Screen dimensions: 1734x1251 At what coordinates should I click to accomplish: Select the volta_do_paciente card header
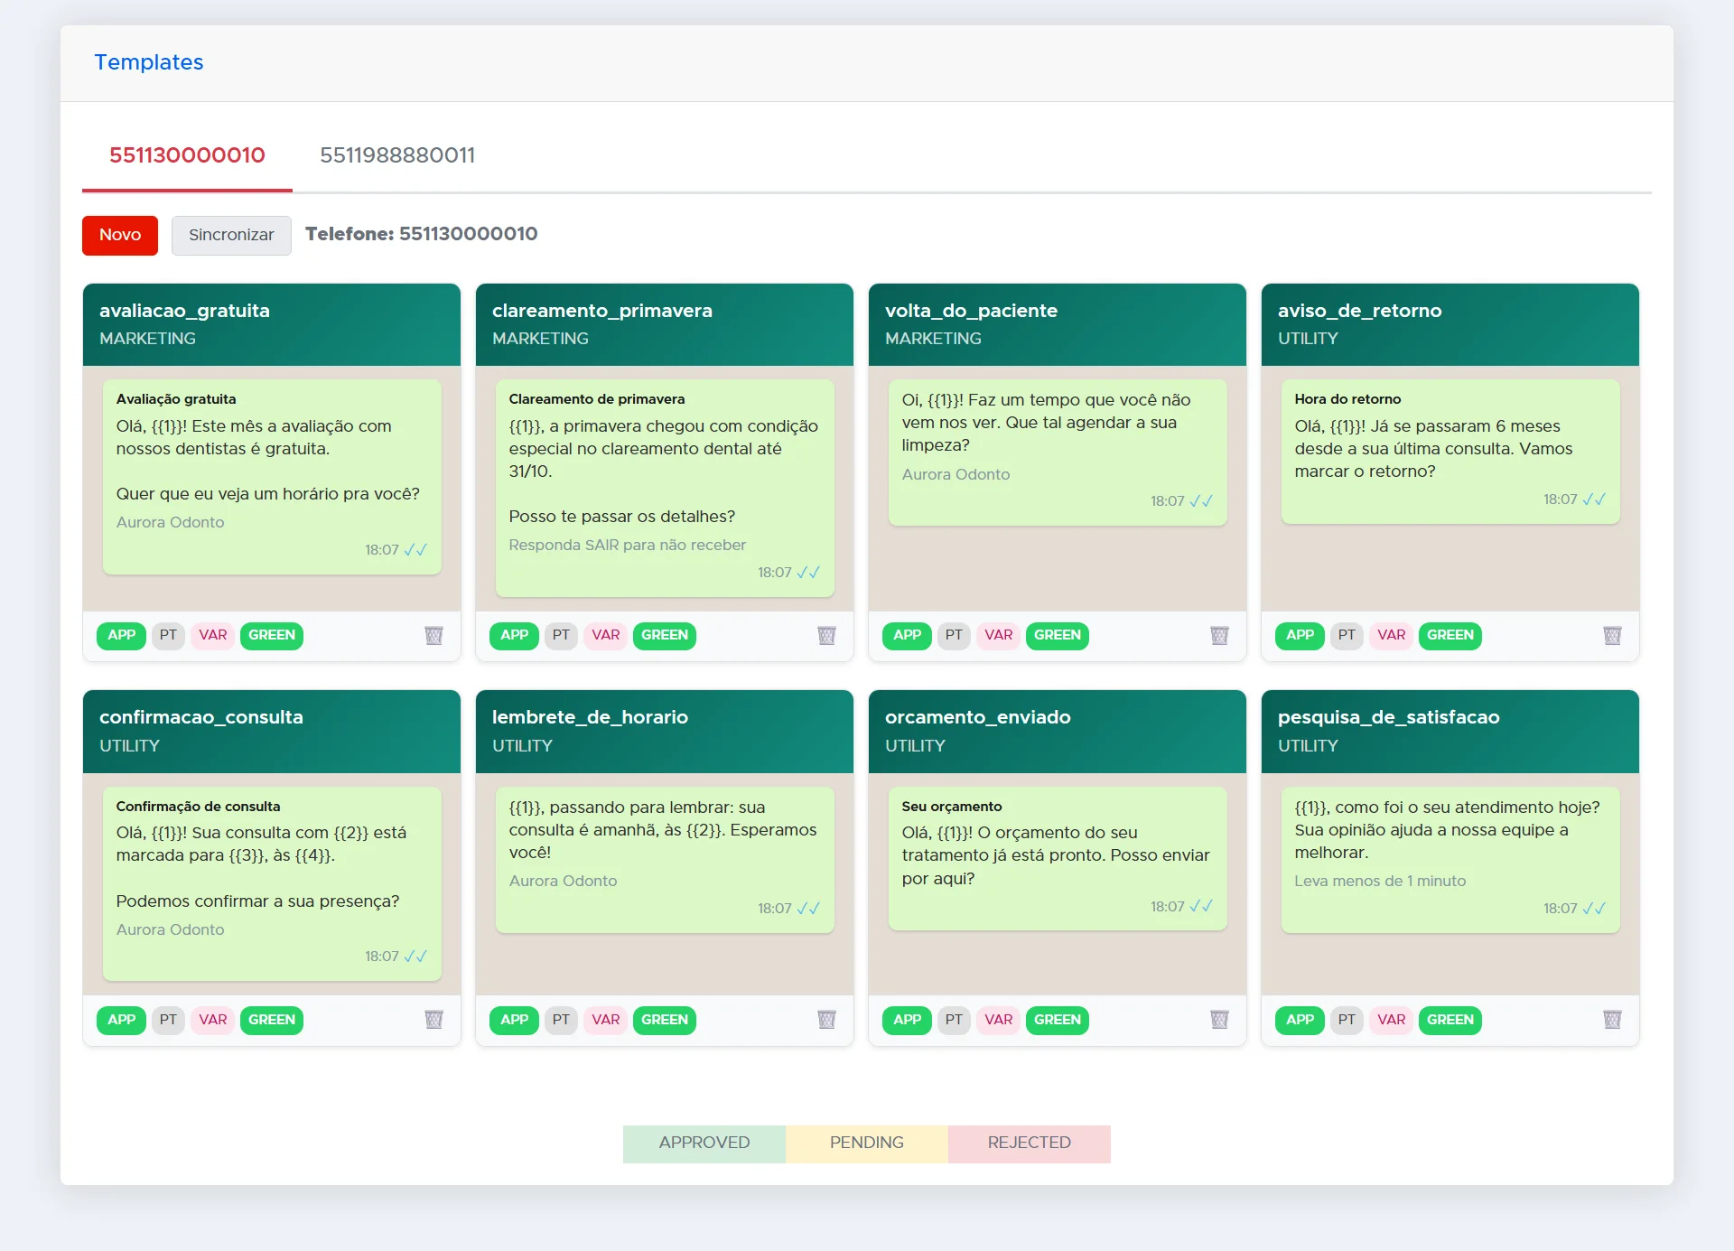coord(1058,325)
